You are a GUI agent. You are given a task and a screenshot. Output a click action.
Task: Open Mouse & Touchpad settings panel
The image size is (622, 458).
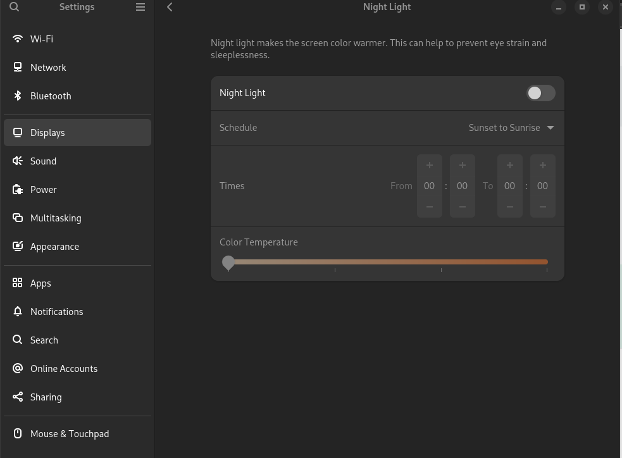77,434
